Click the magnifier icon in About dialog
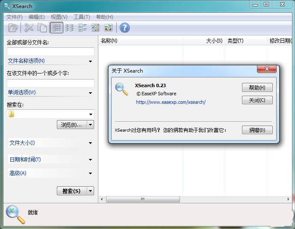The height and width of the screenshot is (229, 295). [x=121, y=89]
